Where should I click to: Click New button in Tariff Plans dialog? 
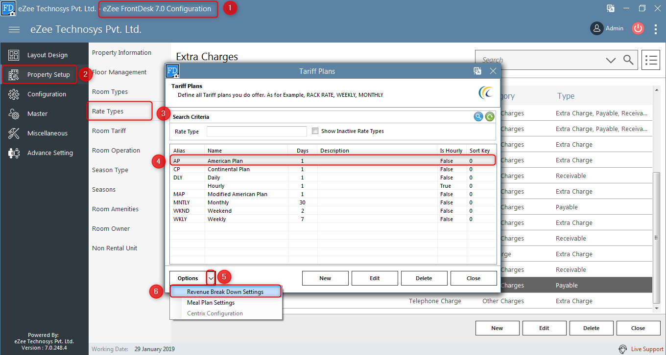pos(325,278)
